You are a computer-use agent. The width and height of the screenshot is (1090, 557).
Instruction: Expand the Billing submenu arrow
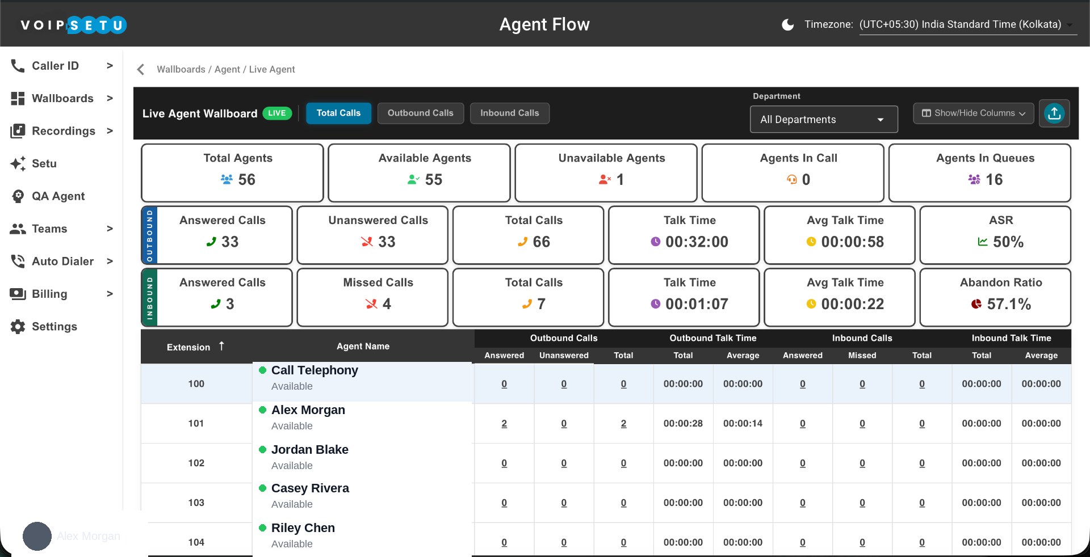click(x=110, y=294)
